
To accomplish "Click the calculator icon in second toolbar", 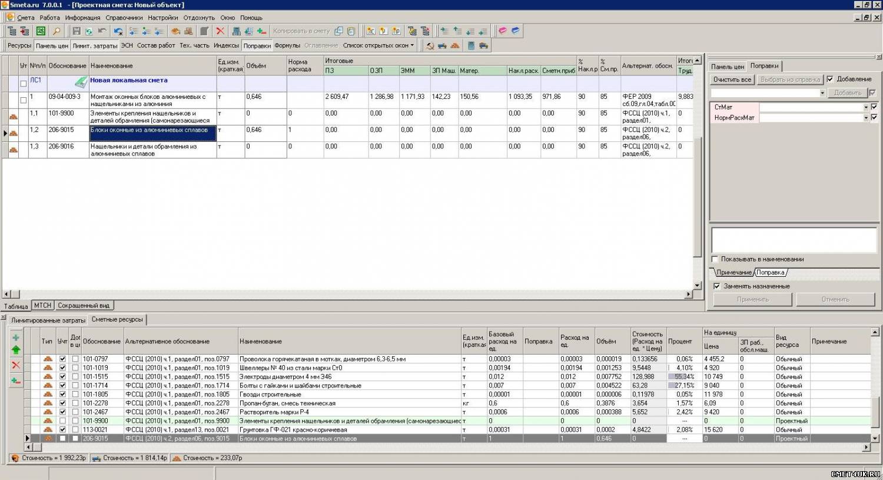I will [x=471, y=45].
